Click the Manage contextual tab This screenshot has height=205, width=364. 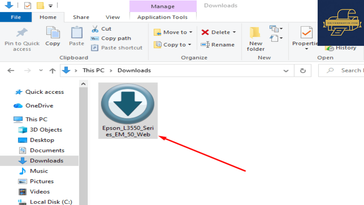[163, 6]
